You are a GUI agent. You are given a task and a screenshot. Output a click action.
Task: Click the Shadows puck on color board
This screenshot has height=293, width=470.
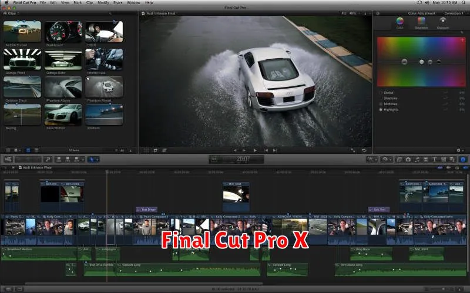(x=439, y=62)
